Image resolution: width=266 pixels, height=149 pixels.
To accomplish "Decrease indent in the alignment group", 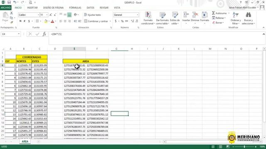I will 76,21.
